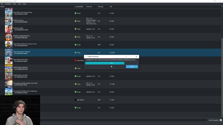
Task: Select the SUPER MARIO MAKER 2 cover art
Action: (x=9, y=68)
